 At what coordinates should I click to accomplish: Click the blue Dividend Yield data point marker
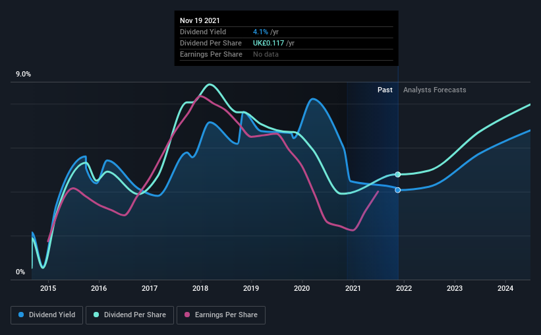[398, 190]
